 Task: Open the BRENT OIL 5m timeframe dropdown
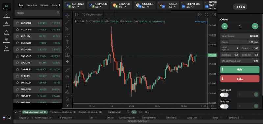pos(192,7)
